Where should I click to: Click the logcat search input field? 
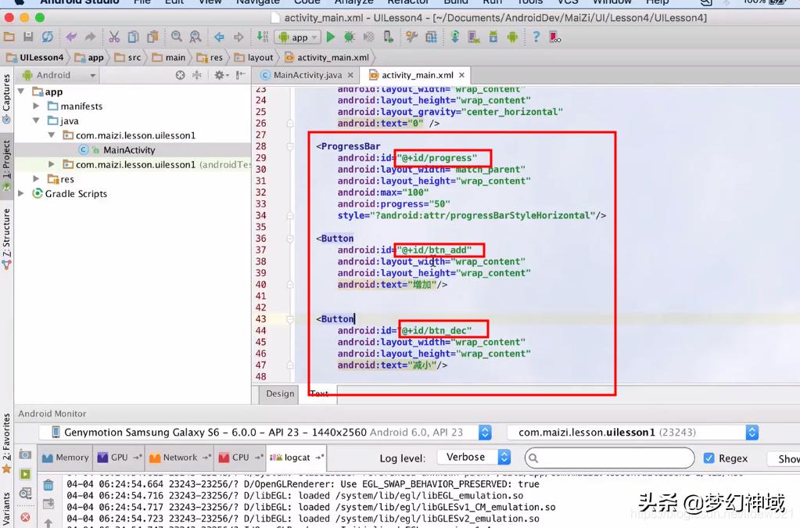tap(610, 458)
